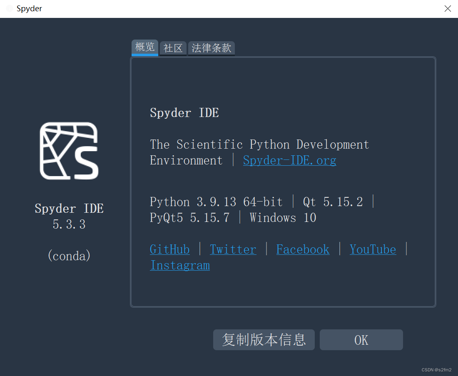Confirm the dialog with OK

point(361,340)
